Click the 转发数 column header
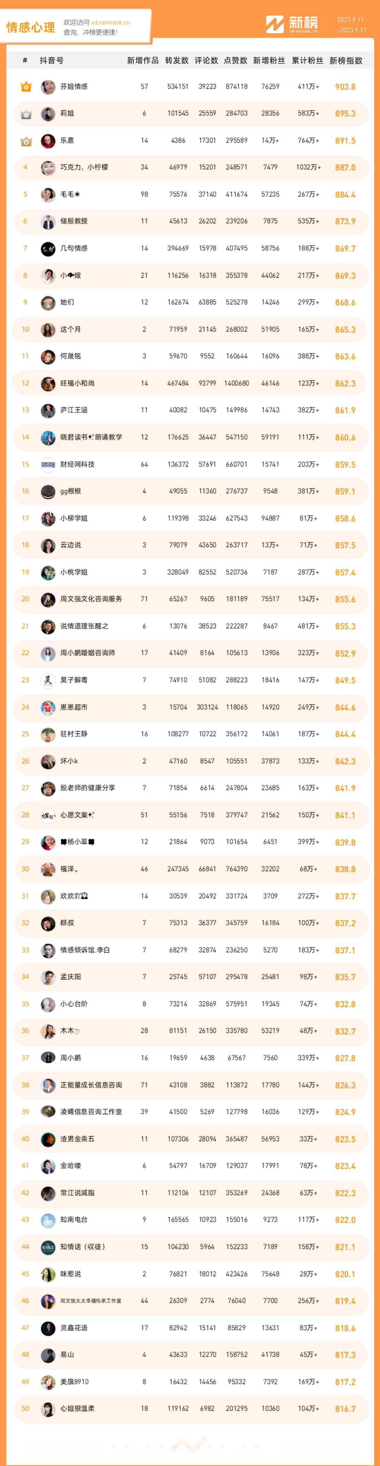380x1466 pixels. 177,60
